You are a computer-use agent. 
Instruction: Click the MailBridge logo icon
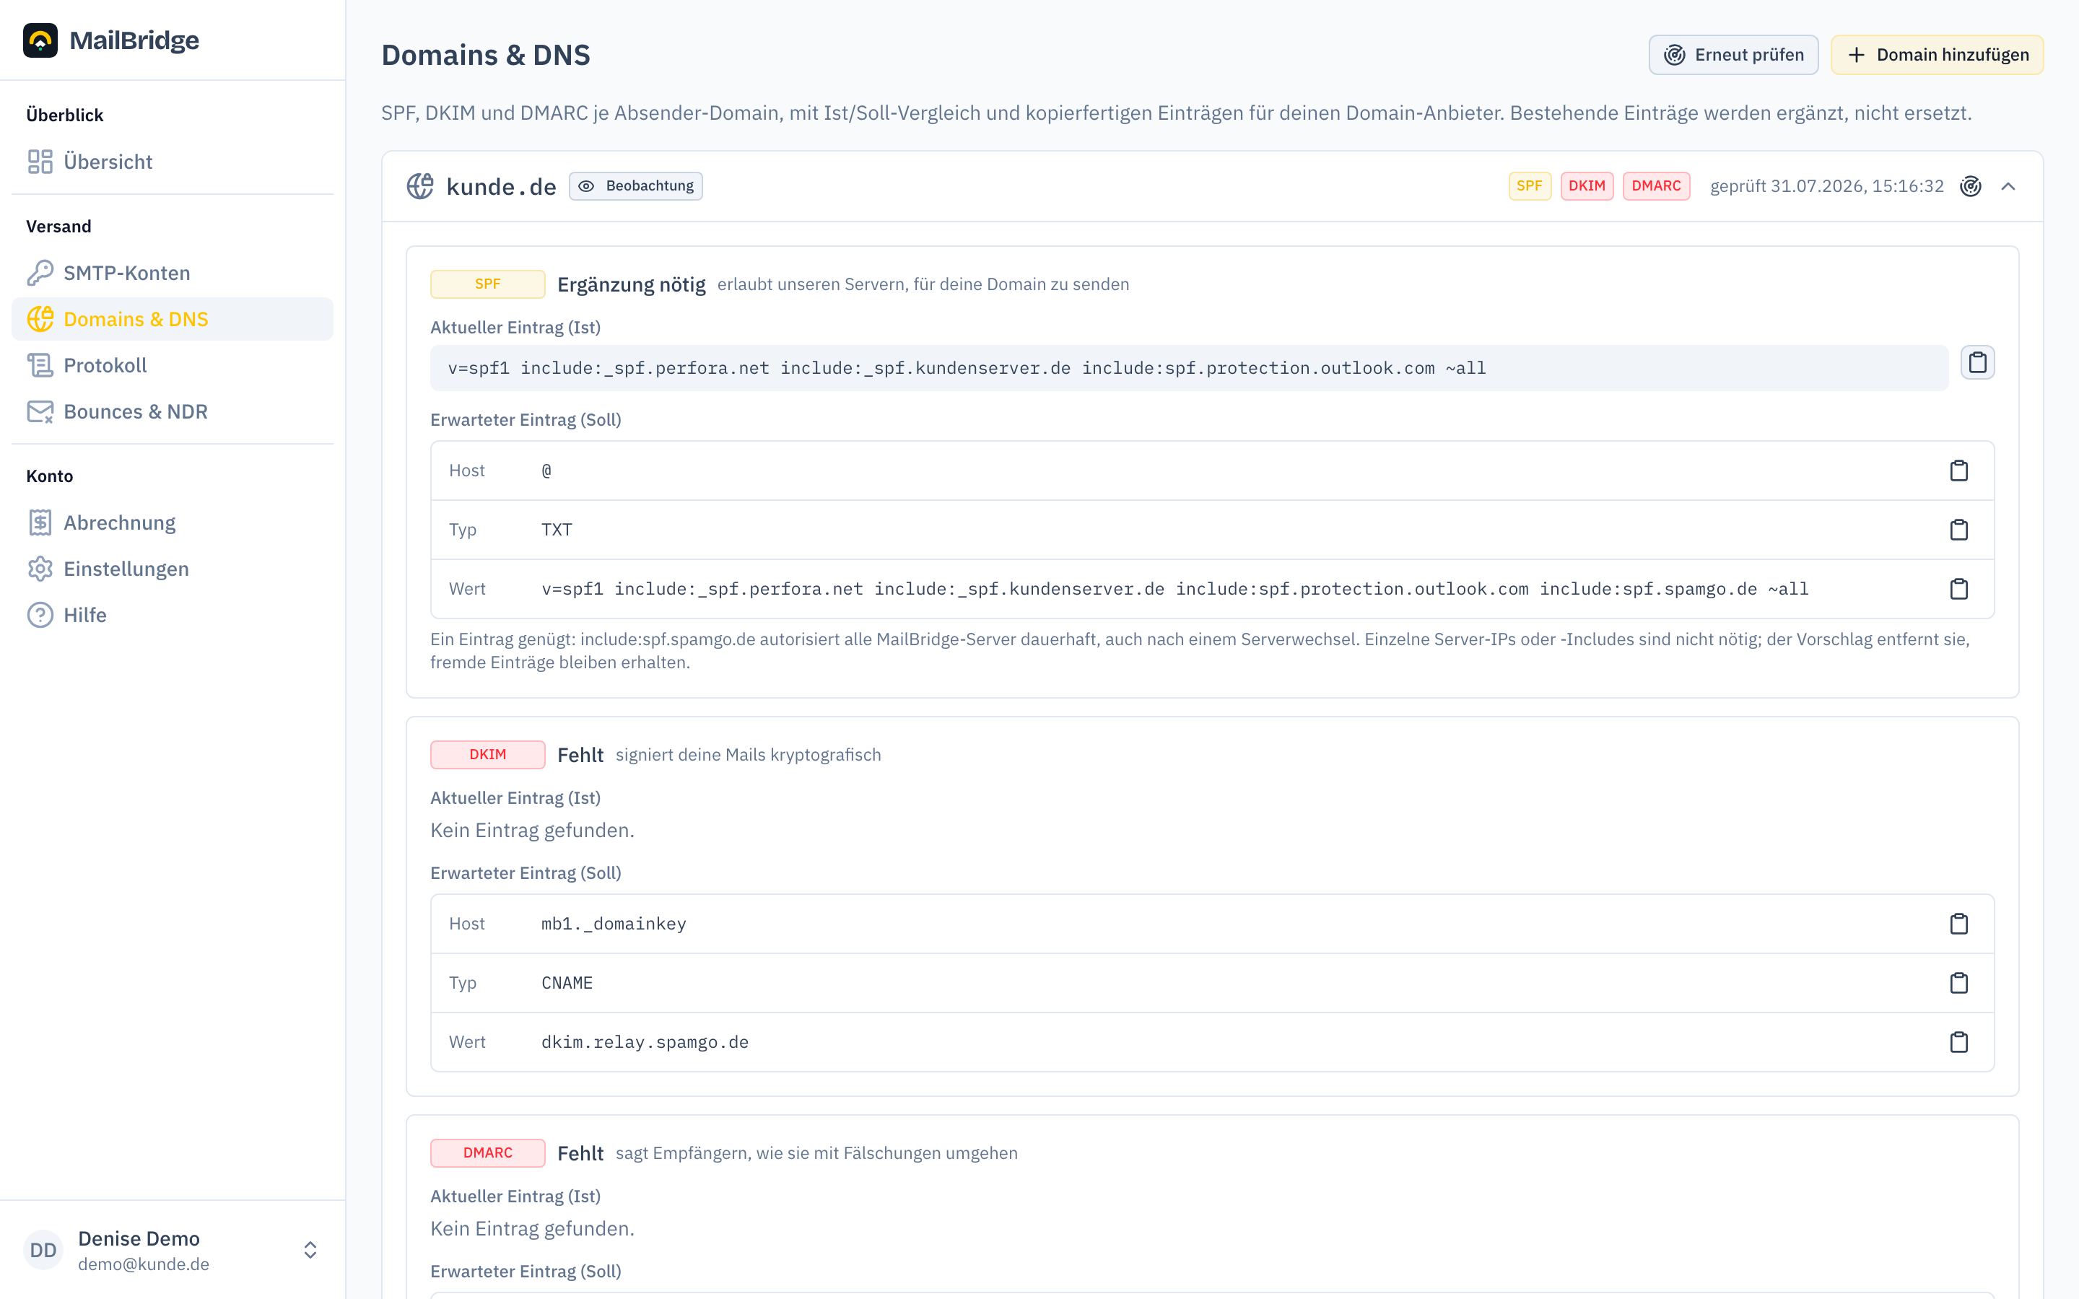tap(40, 40)
